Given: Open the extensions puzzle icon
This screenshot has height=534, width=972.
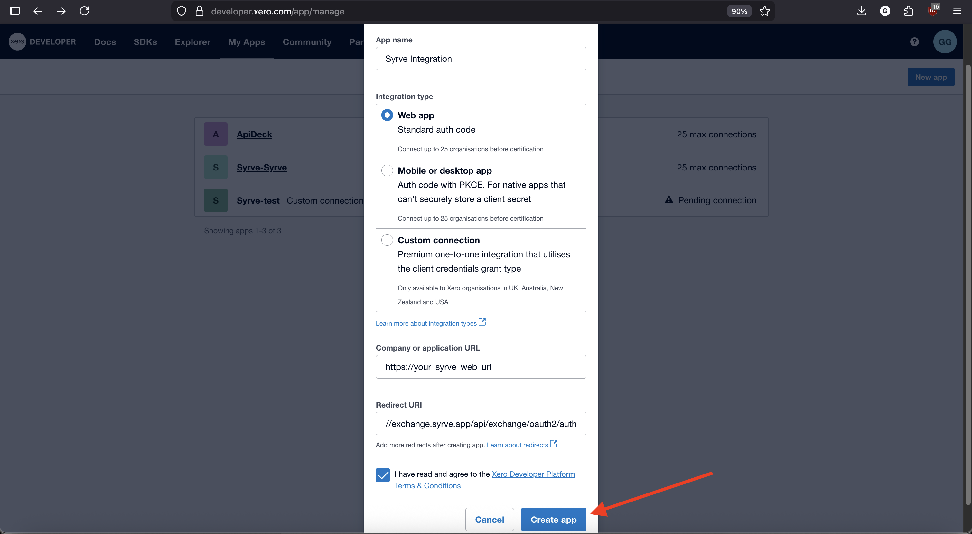Looking at the screenshot, I should pos(909,11).
